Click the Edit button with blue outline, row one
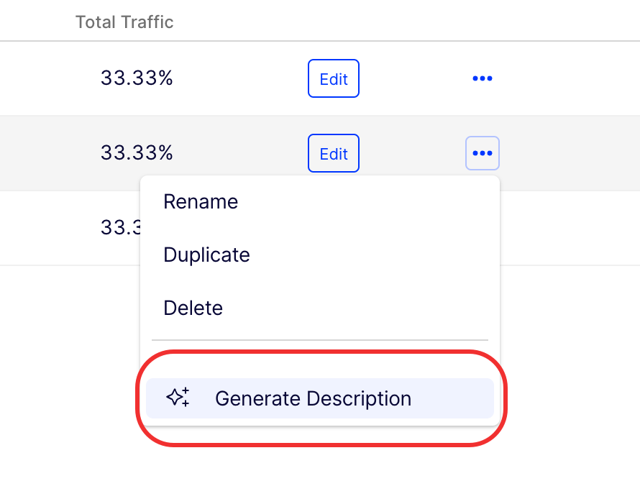Screen dimensions: 640x499 click(333, 78)
